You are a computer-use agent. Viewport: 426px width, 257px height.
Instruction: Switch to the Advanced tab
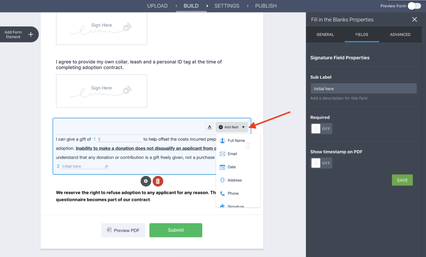tap(400, 34)
